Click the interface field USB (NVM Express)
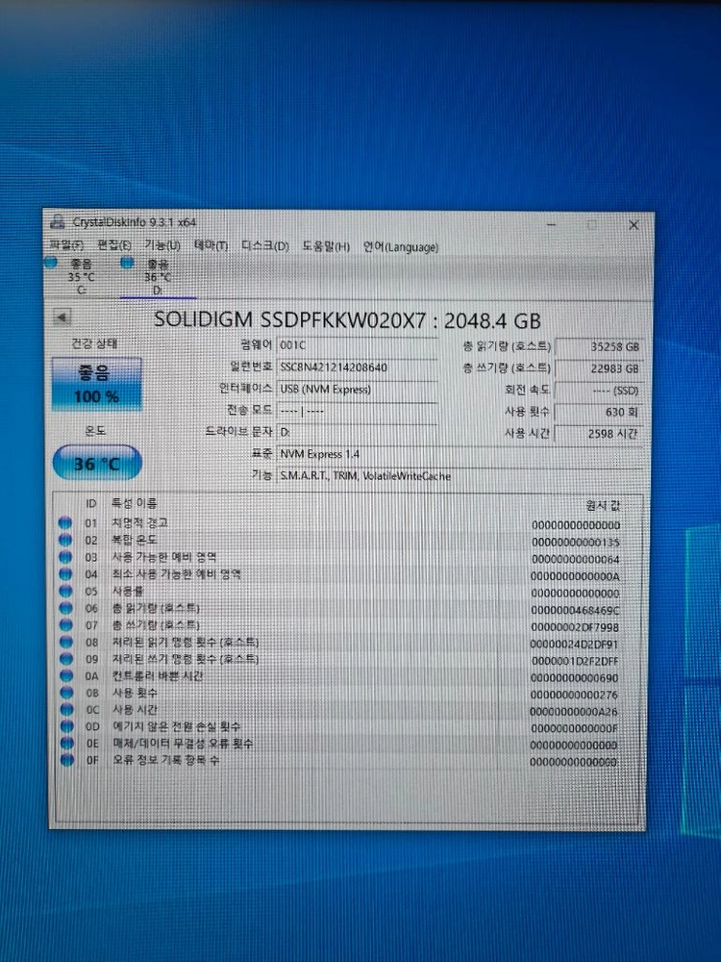Viewport: 721px width, 962px height. 358,389
